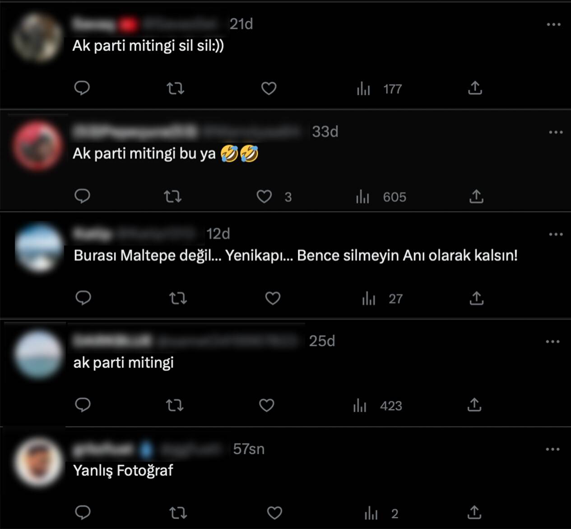Like the 'Yanlış Fotoğraf' tweet

274,513
